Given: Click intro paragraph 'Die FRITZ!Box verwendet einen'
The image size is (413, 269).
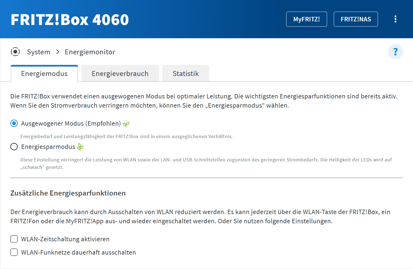Looking at the screenshot, I should [204, 101].
